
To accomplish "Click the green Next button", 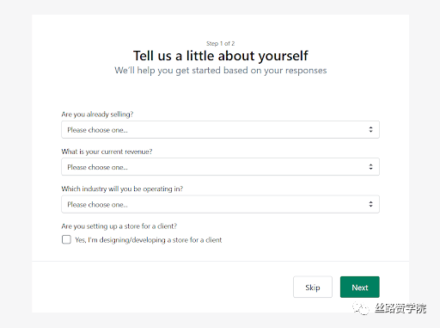I will [360, 287].
